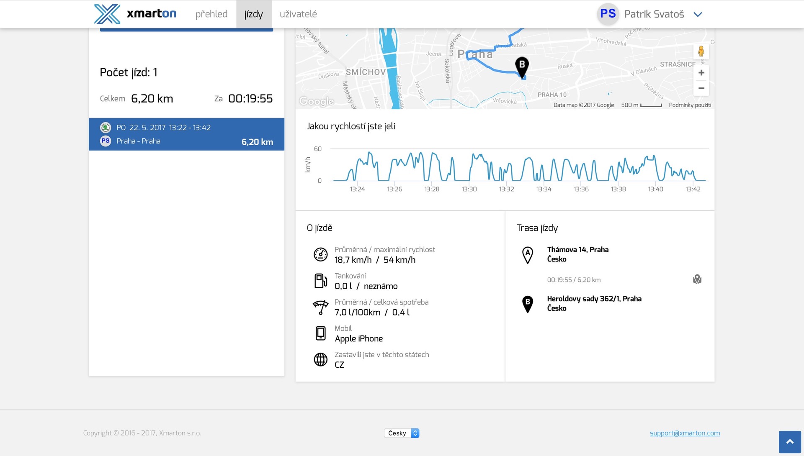Zoom out map with minus button
Image resolution: width=804 pixels, height=456 pixels.
(x=701, y=88)
